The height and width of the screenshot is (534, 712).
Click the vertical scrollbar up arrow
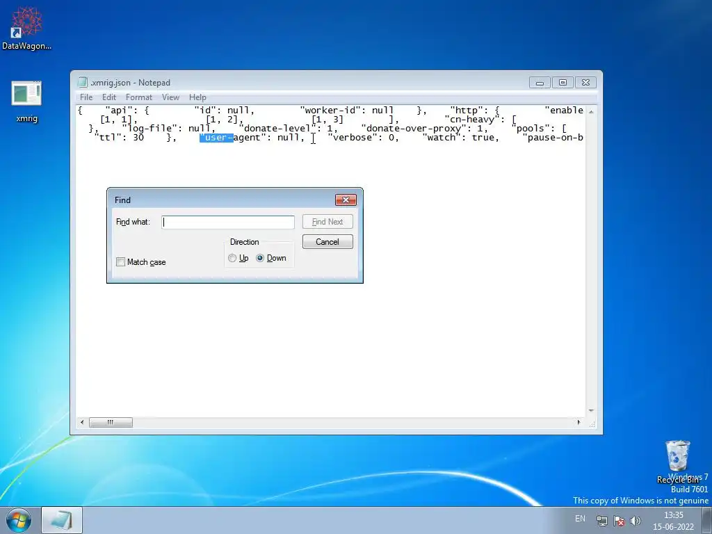click(x=591, y=111)
